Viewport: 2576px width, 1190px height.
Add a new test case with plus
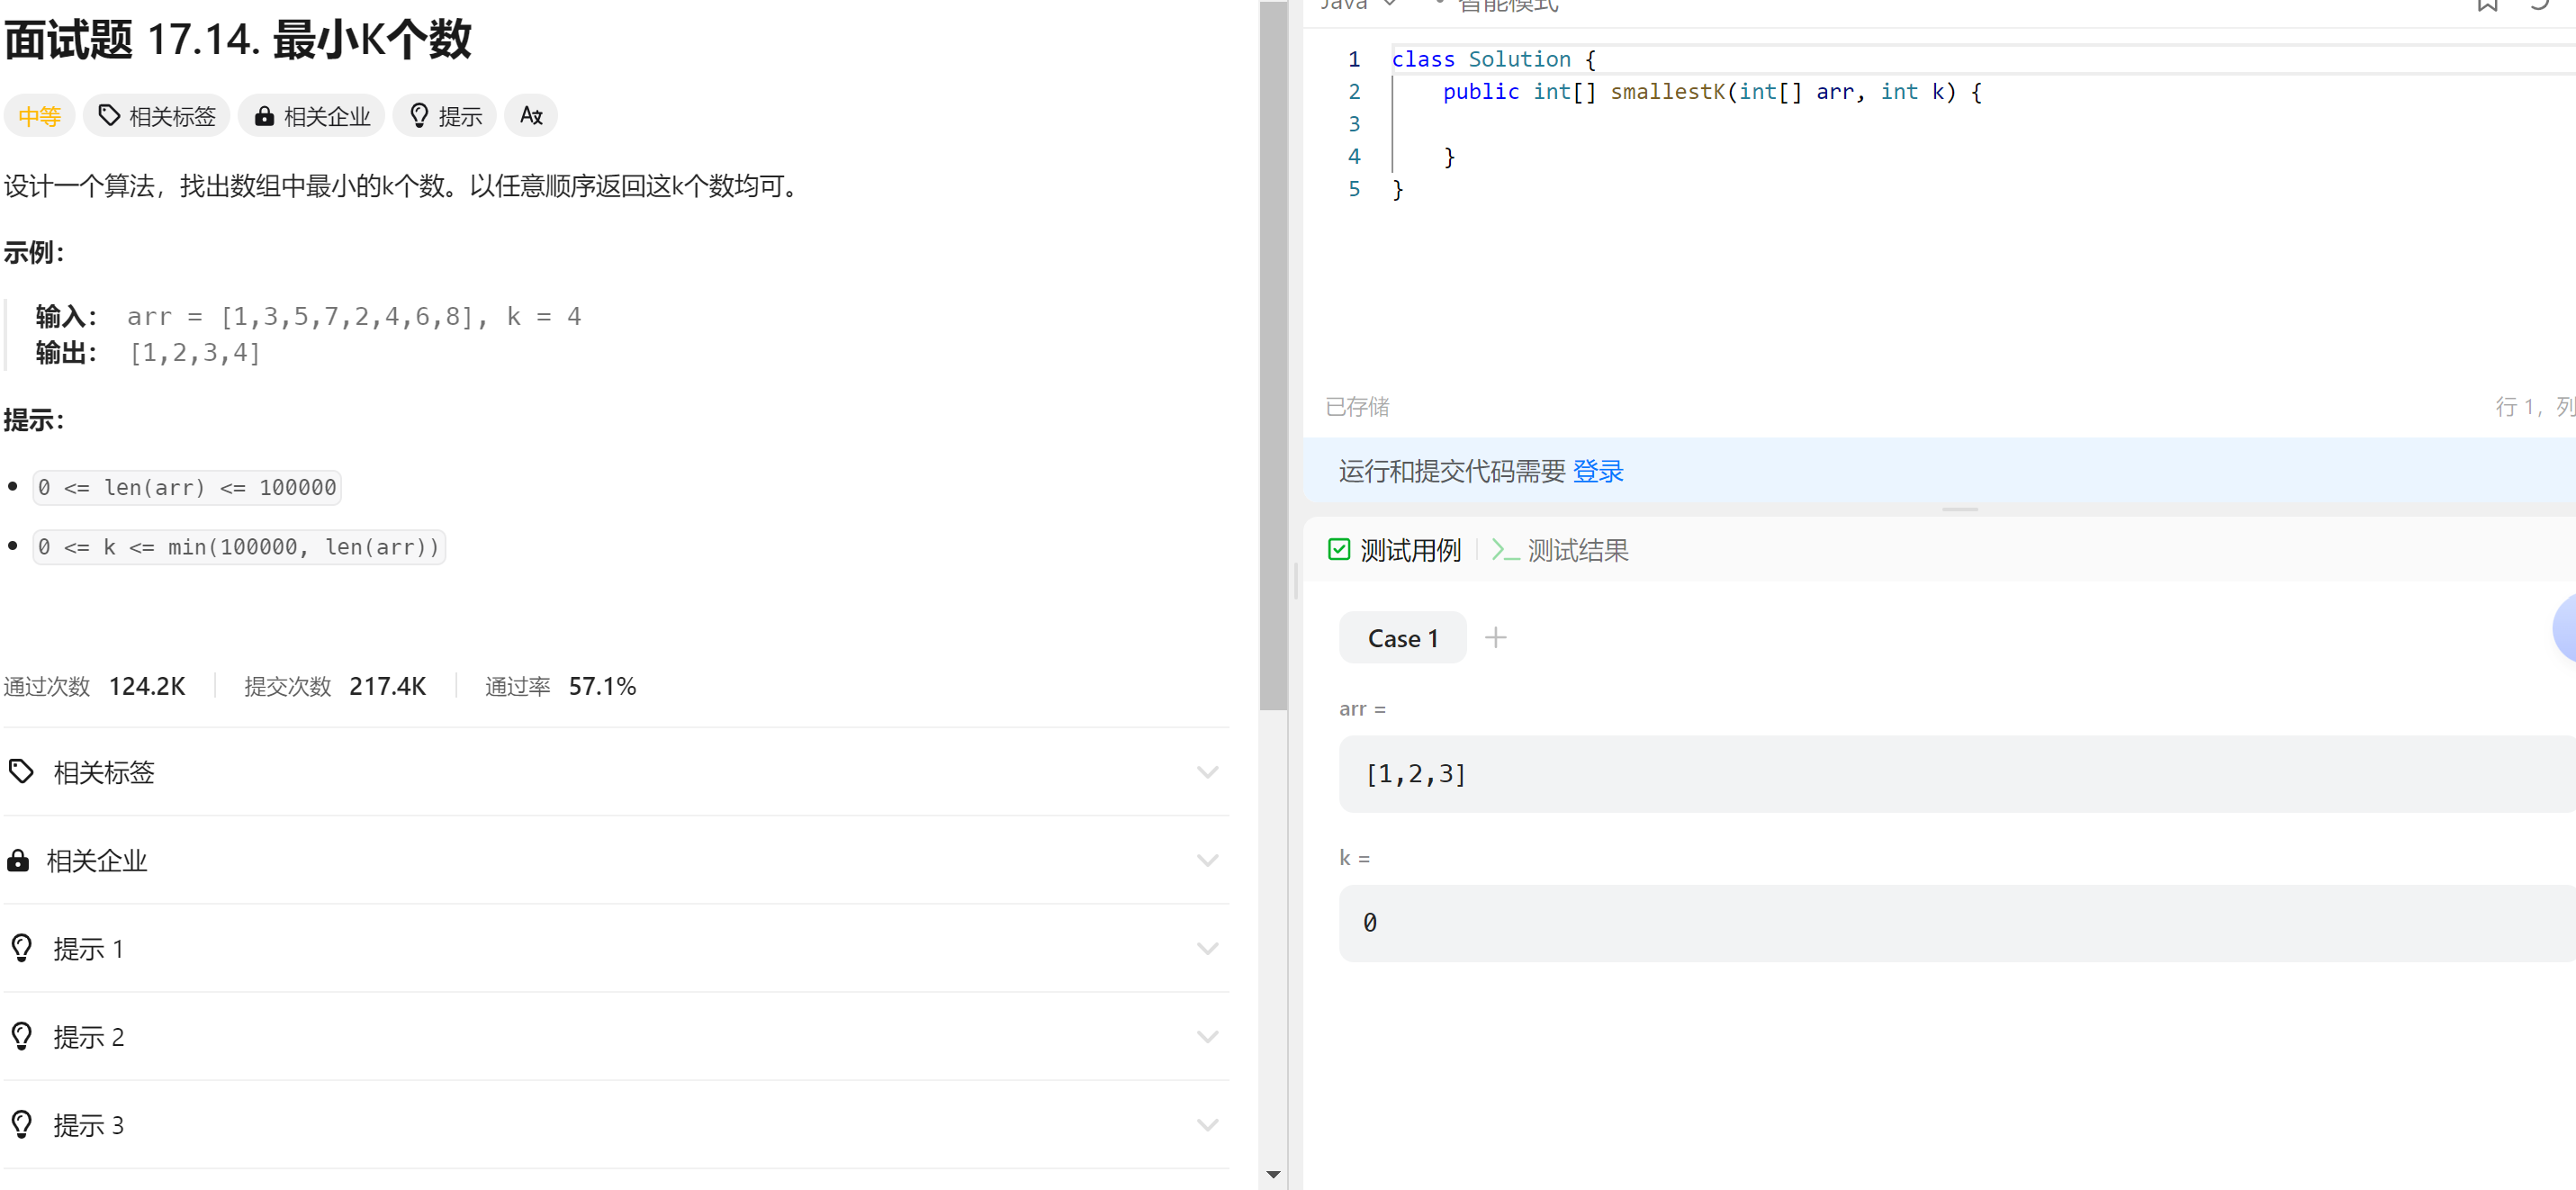[1495, 638]
